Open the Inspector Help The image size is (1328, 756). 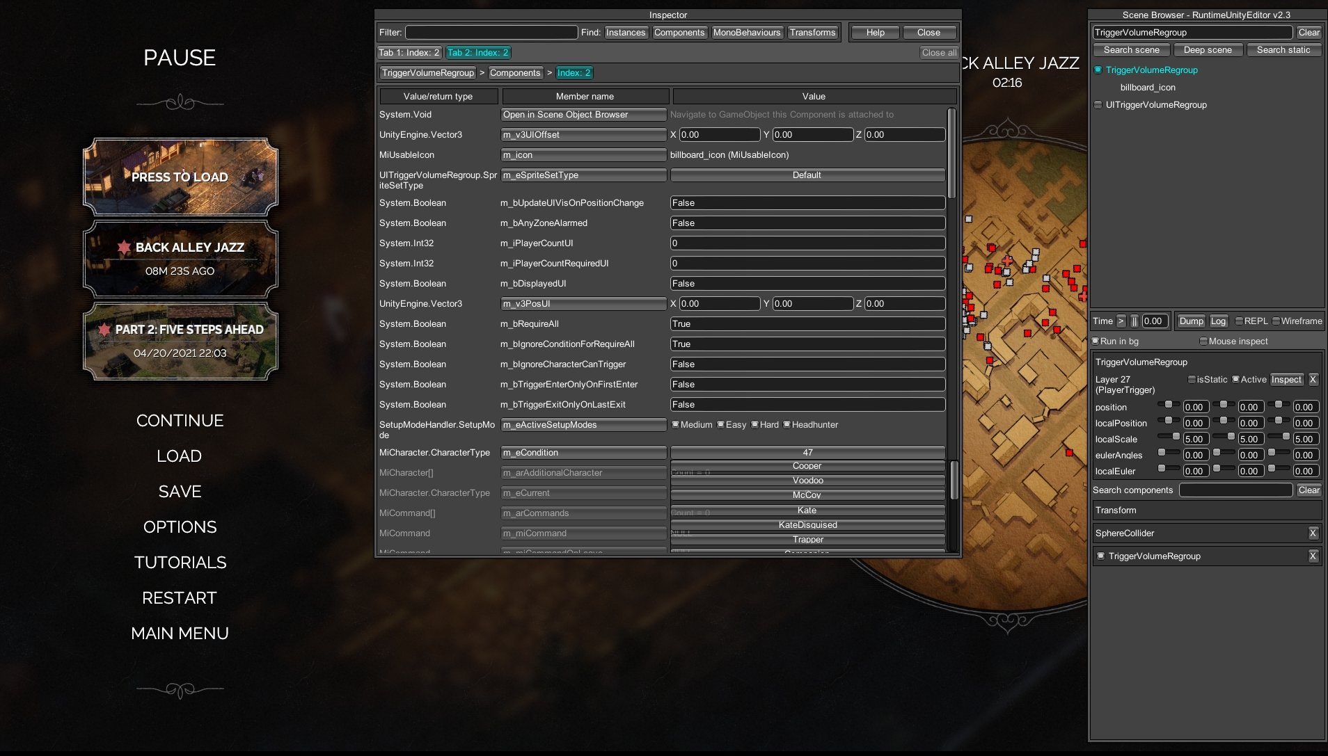pyautogui.click(x=876, y=32)
